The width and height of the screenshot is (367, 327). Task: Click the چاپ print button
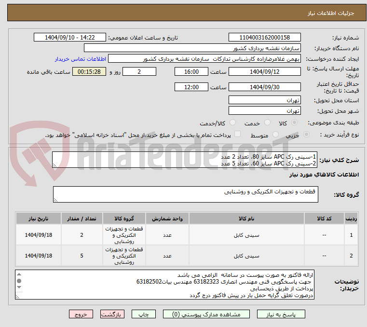(x=144, y=314)
